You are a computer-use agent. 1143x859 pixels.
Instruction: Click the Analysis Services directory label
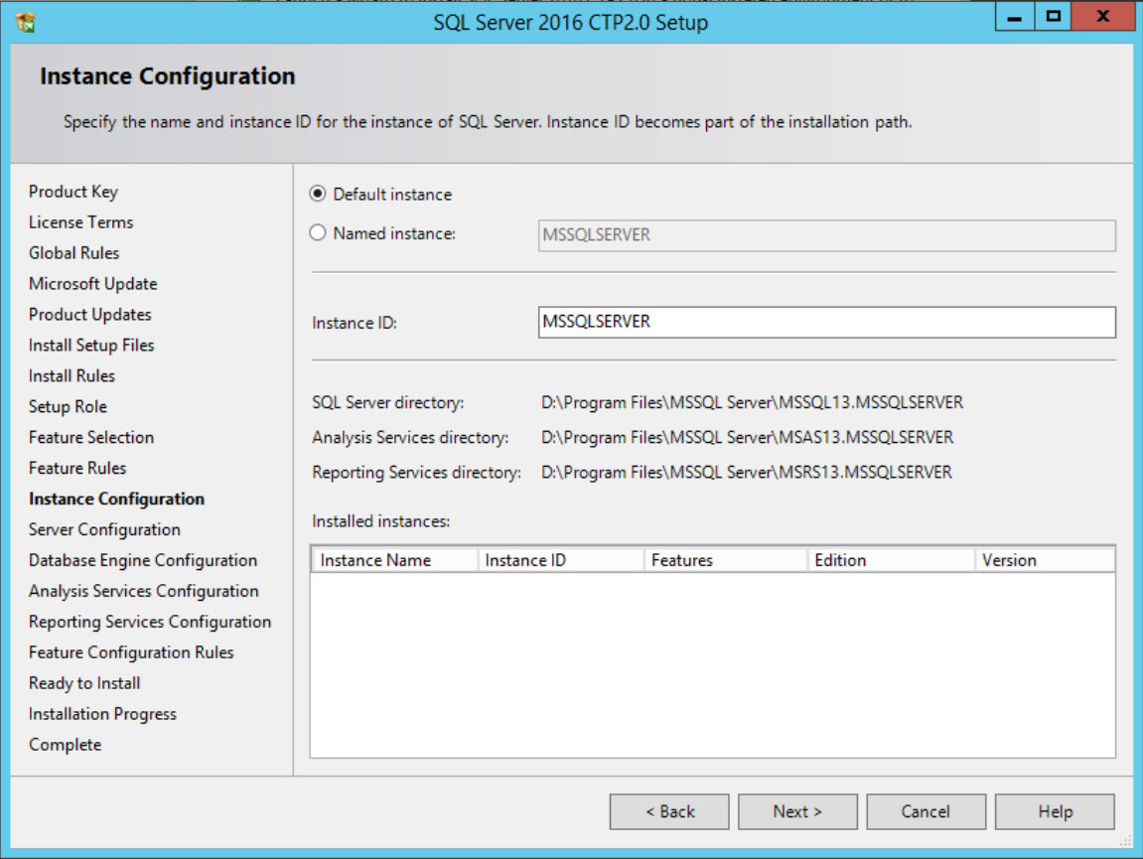click(x=410, y=438)
